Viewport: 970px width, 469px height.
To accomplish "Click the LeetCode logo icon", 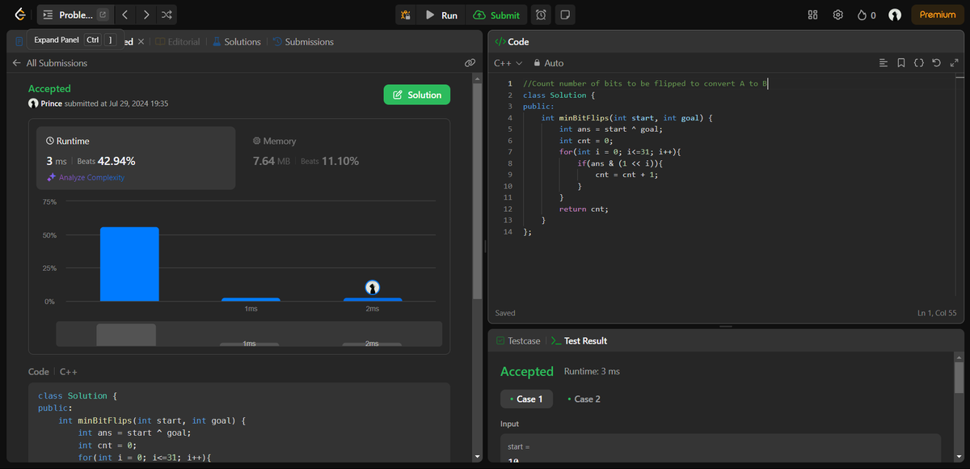I will 19,15.
